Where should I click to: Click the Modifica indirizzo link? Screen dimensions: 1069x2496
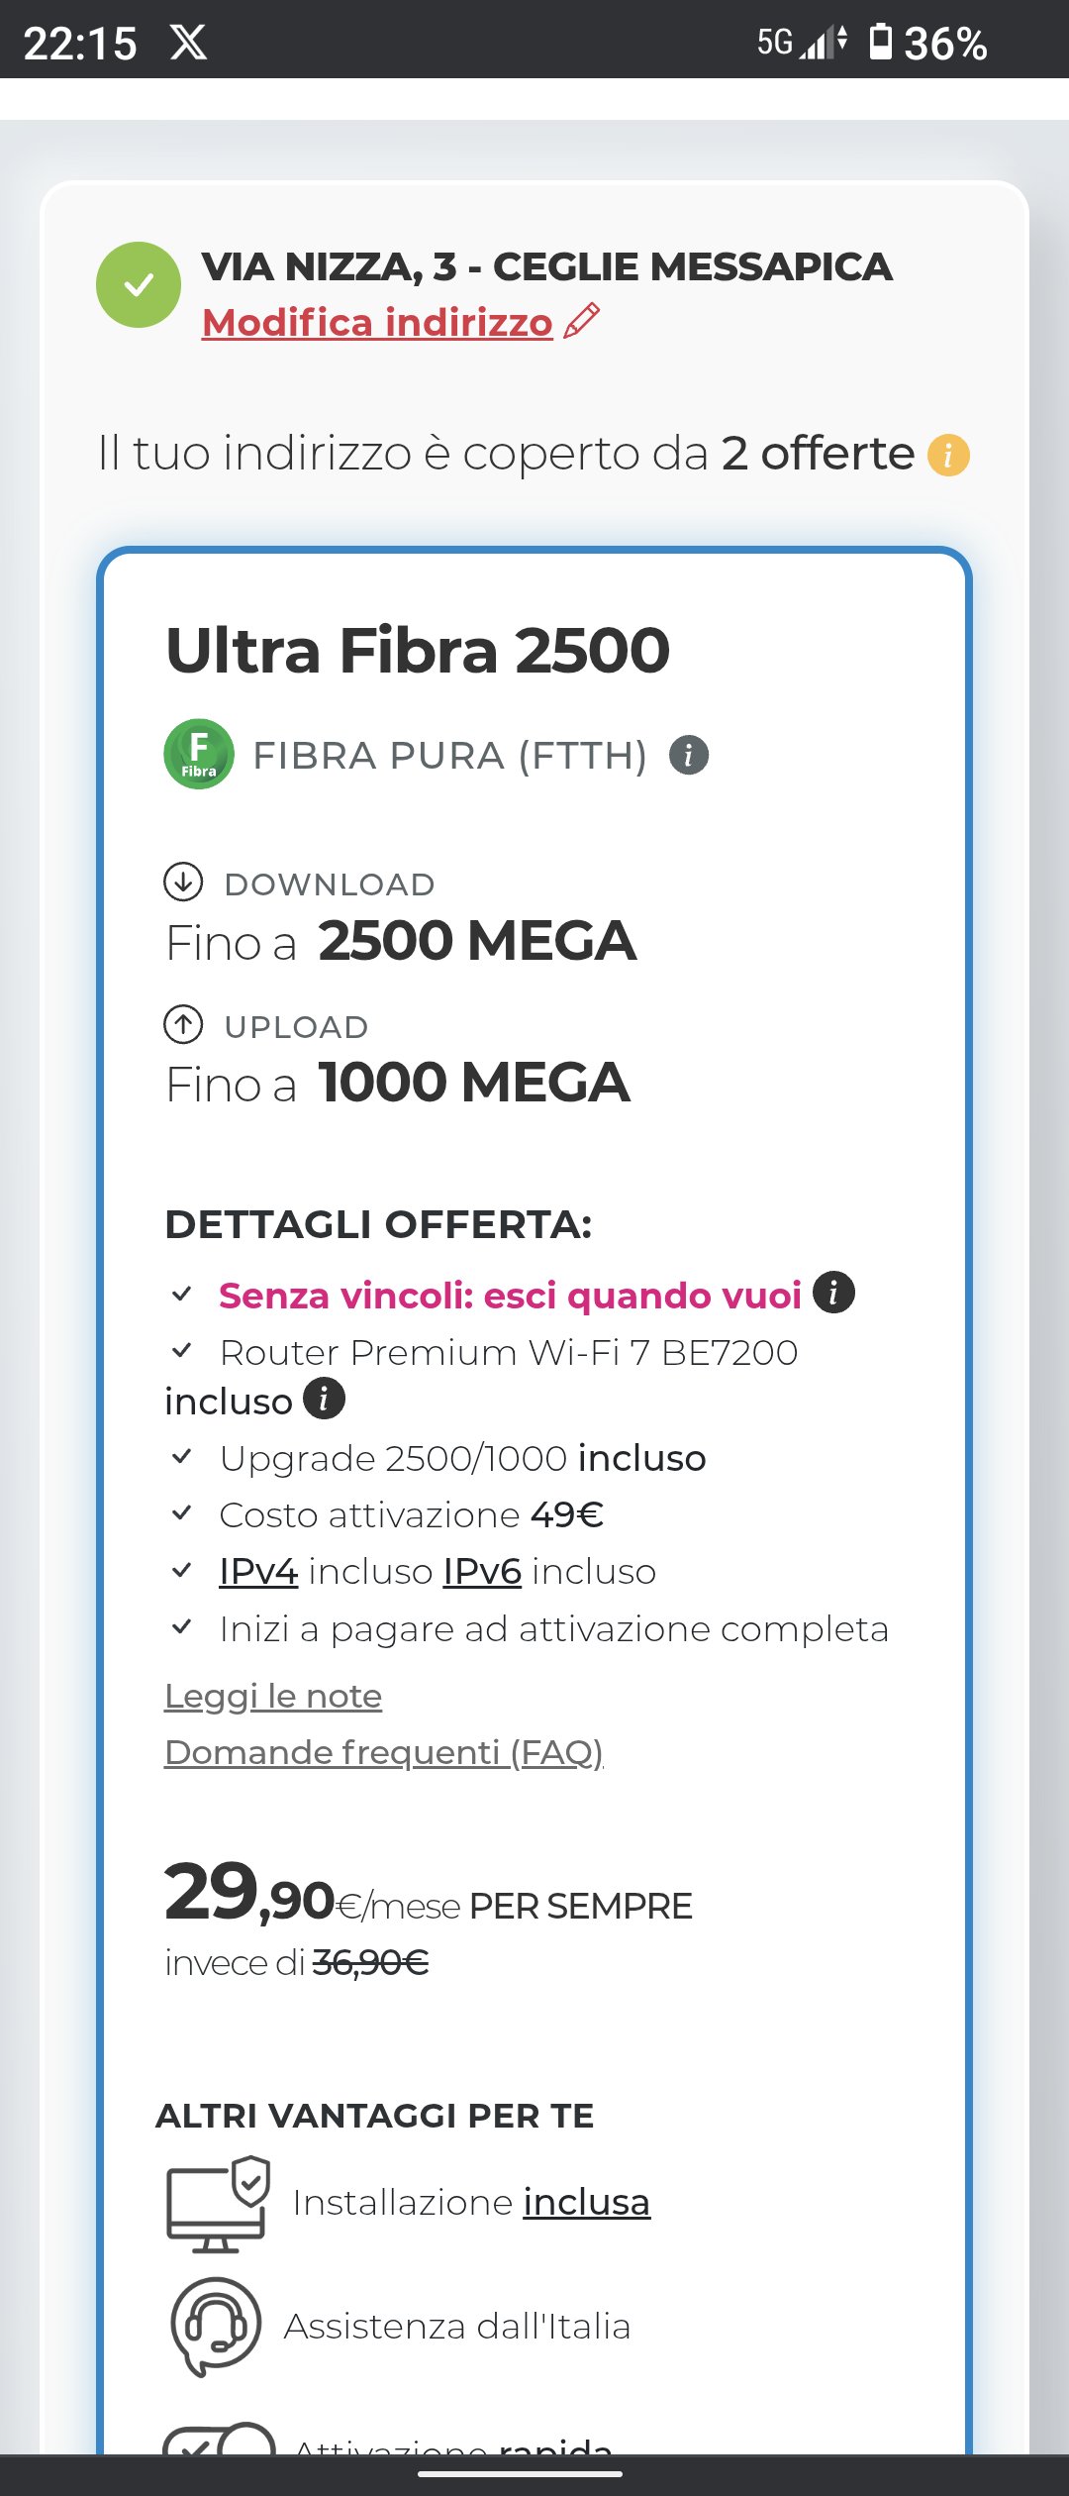pos(377,322)
